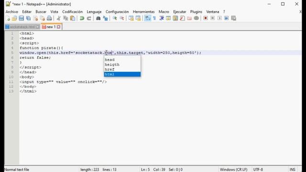
Task: Open the ? help menu
Action: click(x=224, y=11)
